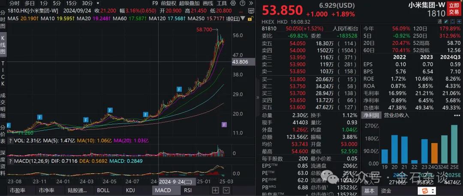Click the WP monitor icon beside quote line

pyautogui.click(x=251, y=11)
